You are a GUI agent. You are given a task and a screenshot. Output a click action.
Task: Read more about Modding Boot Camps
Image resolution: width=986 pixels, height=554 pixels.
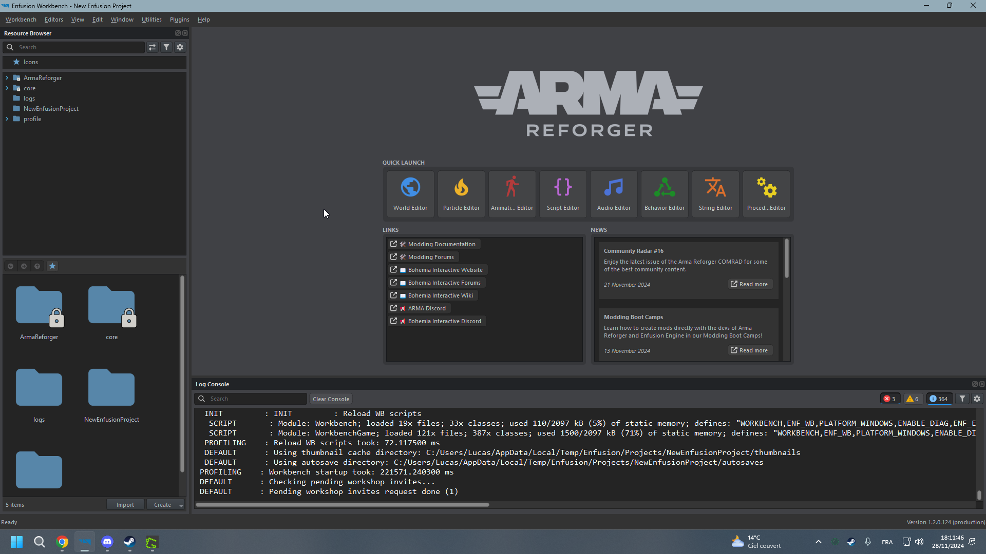[750, 350]
